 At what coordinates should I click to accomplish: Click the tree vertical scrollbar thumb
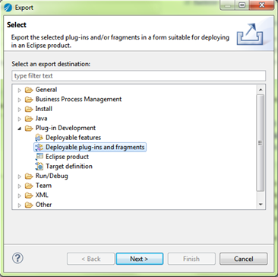(261, 143)
